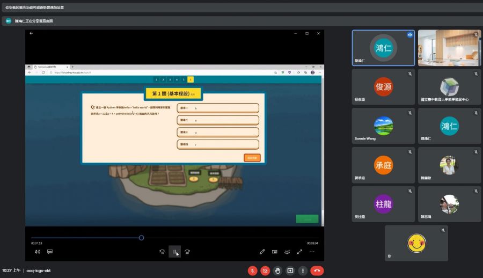Pause the shared video playback
Viewport: 483px width, 278px height.
click(174, 252)
